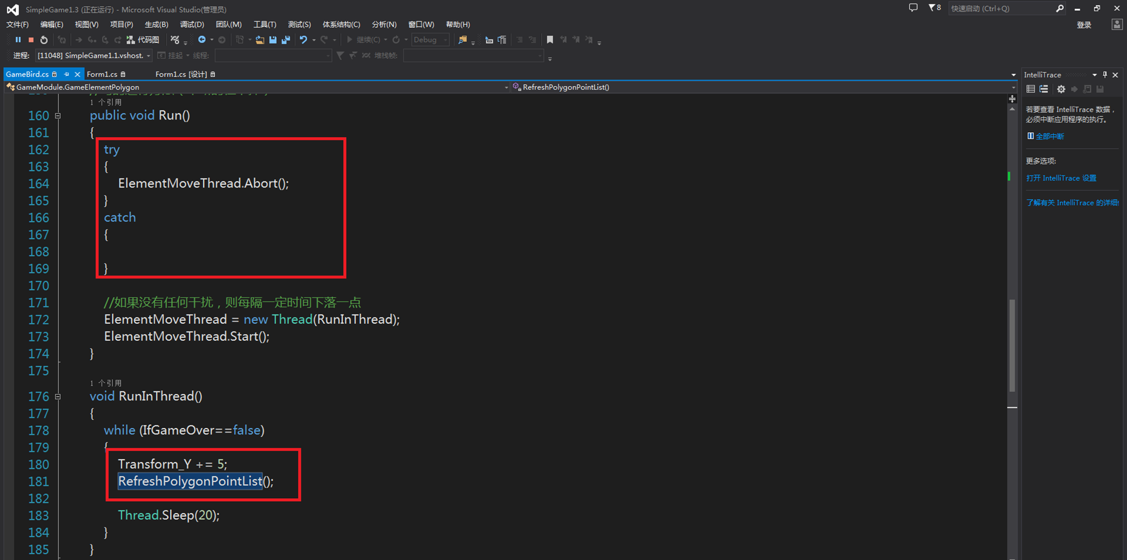Close the GameBird.cs tab
This screenshot has height=560, width=1127.
(77, 74)
